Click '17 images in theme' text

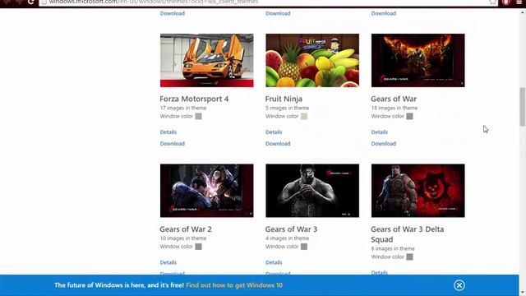click(x=182, y=108)
